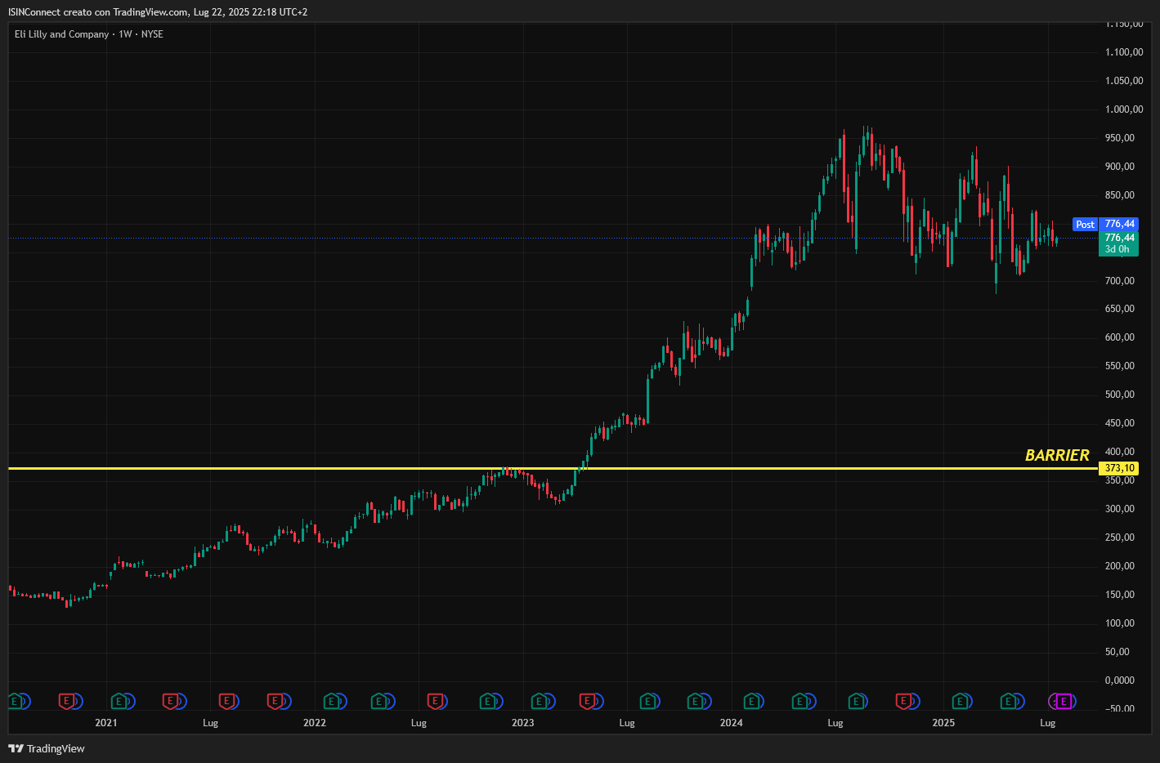The image size is (1160, 763).
Task: Click the 1.000,00 price axis label
Action: (1124, 109)
